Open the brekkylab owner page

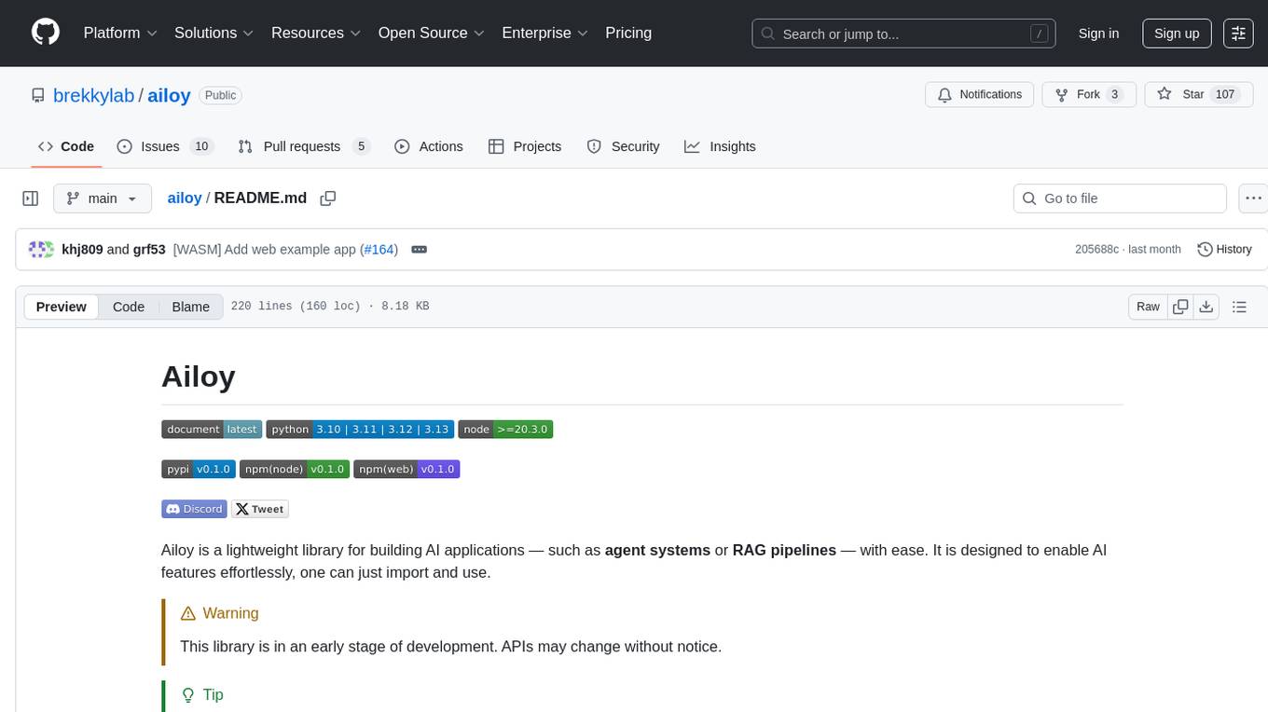(x=94, y=95)
